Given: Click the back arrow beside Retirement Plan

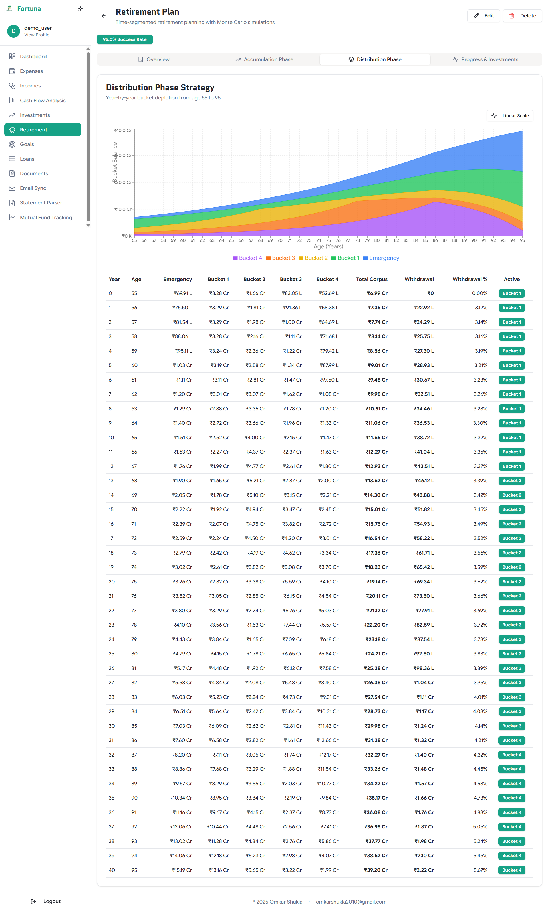Looking at the screenshot, I should pos(103,15).
